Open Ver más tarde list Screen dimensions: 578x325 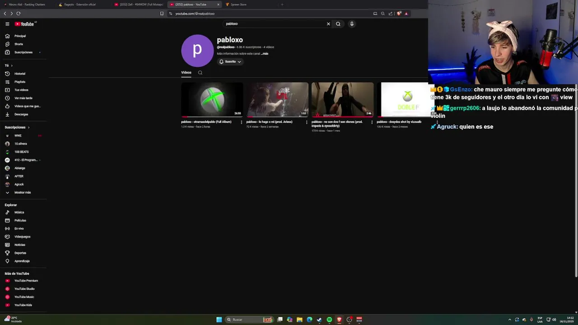(x=23, y=98)
